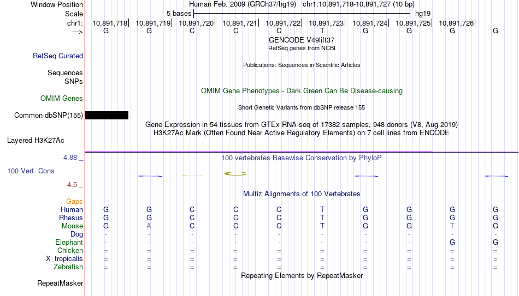Click the Gaps label in Multiz alignment
Screen dimensions: 519x296
pyautogui.click(x=74, y=201)
